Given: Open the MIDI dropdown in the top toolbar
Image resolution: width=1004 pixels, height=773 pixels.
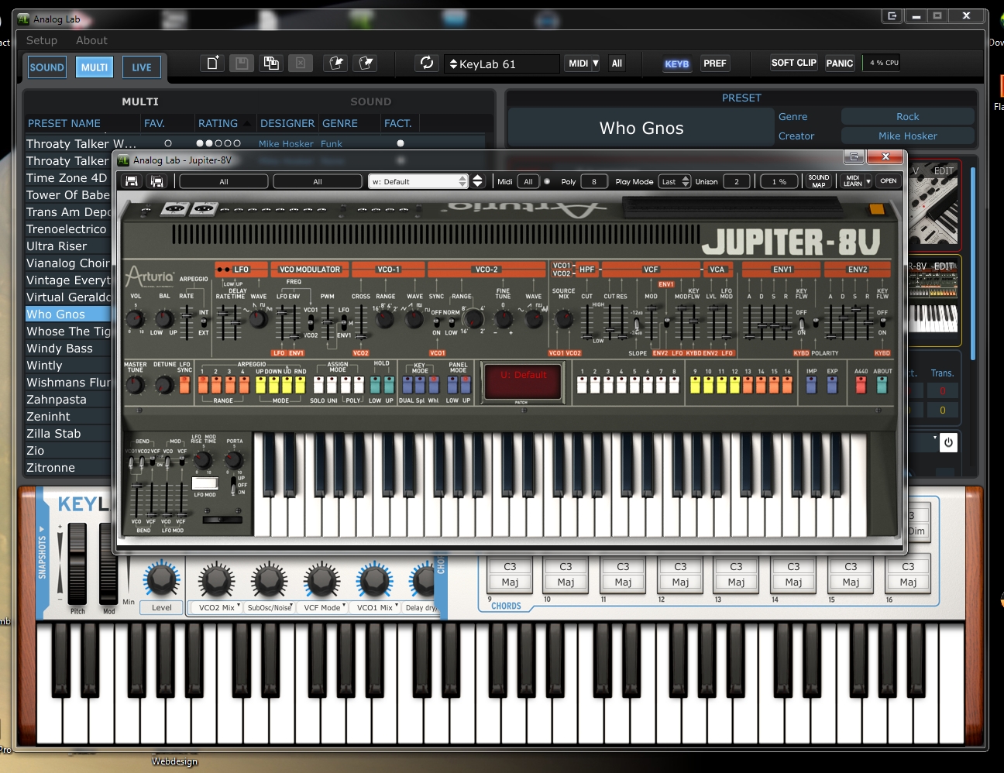Looking at the screenshot, I should 583,64.
